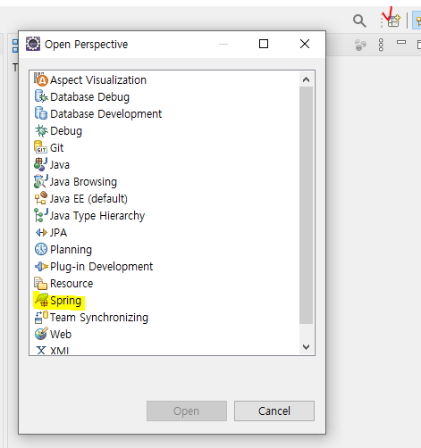Click the list scrollbar down arrow
This screenshot has width=421, height=448.
[306, 347]
